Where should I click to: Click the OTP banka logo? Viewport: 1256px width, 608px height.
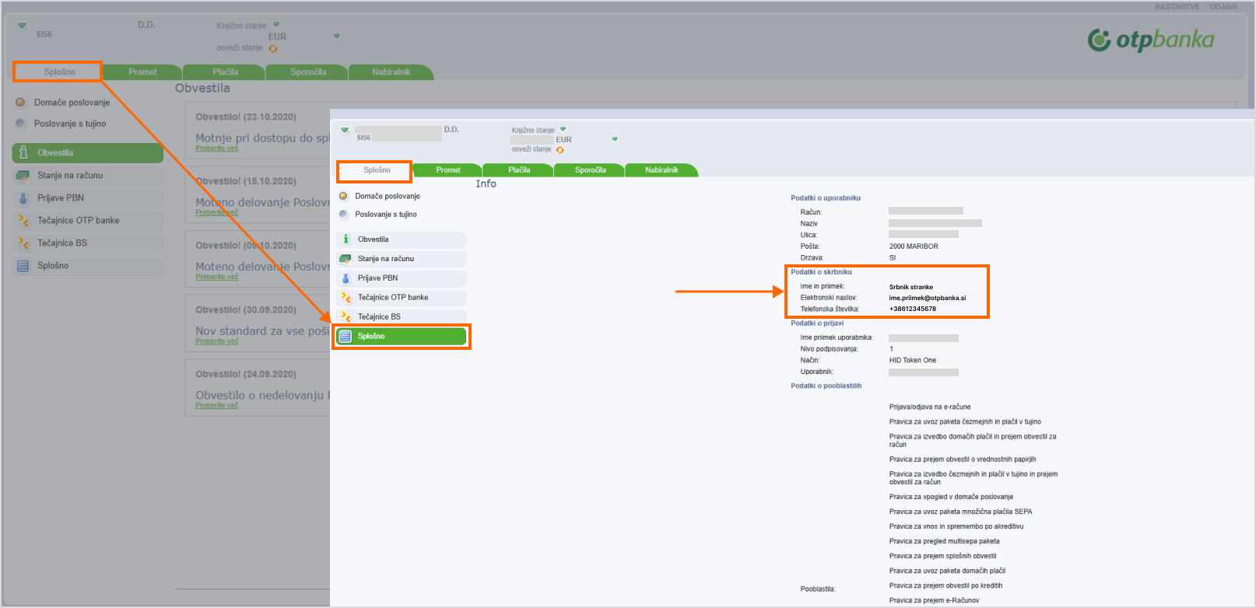pyautogui.click(x=1150, y=40)
